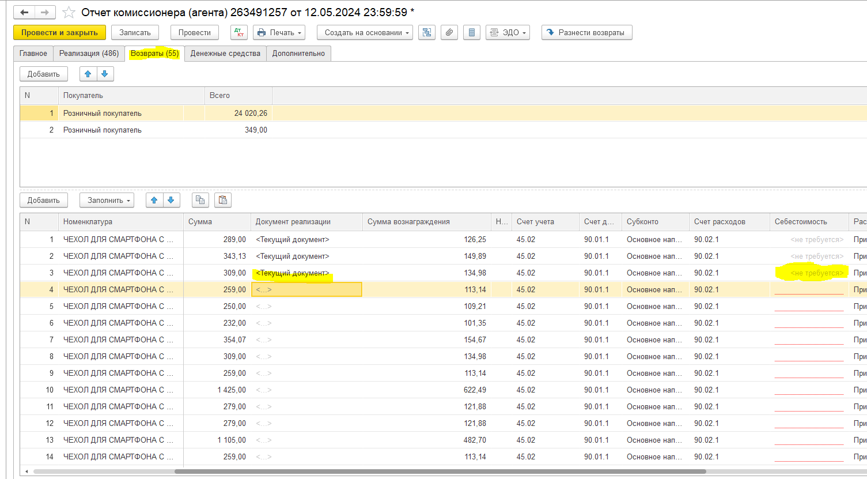
Task: Click the list icon left of ЭДО
Action: tap(472, 33)
